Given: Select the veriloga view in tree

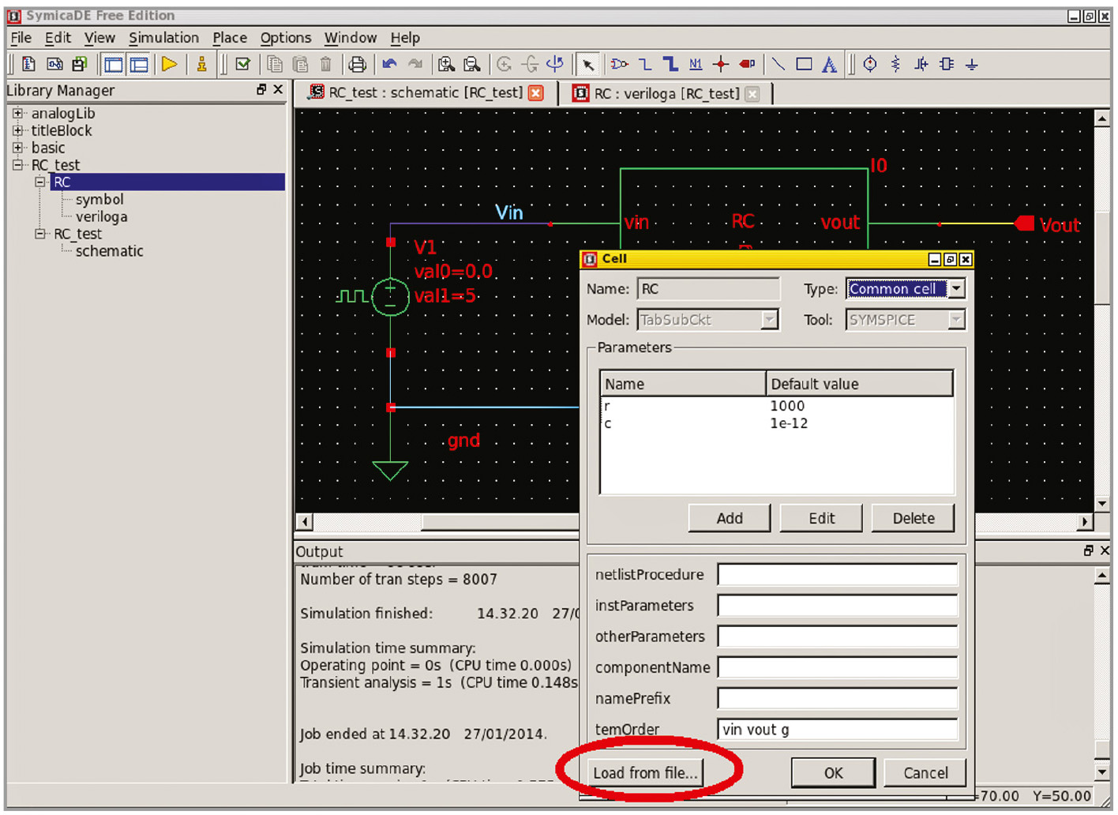Looking at the screenshot, I should [101, 216].
